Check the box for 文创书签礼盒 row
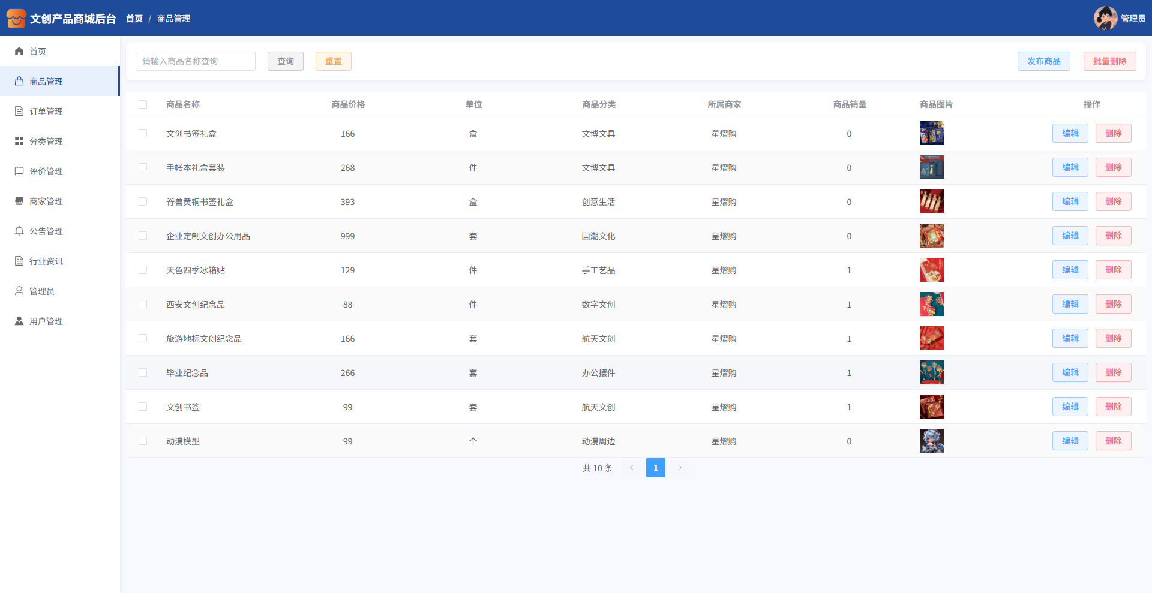1152x593 pixels. [143, 133]
